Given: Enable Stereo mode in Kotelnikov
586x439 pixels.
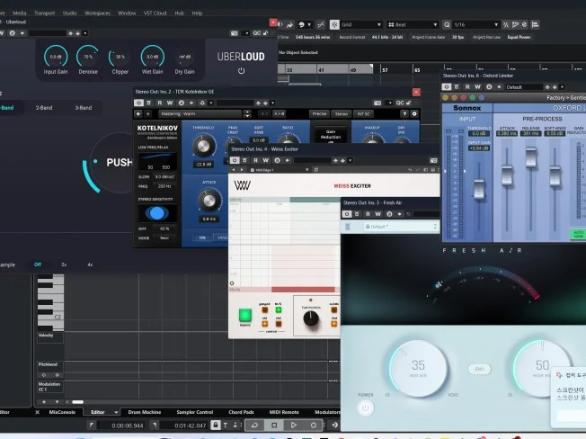Looking at the screenshot, I should (342, 114).
